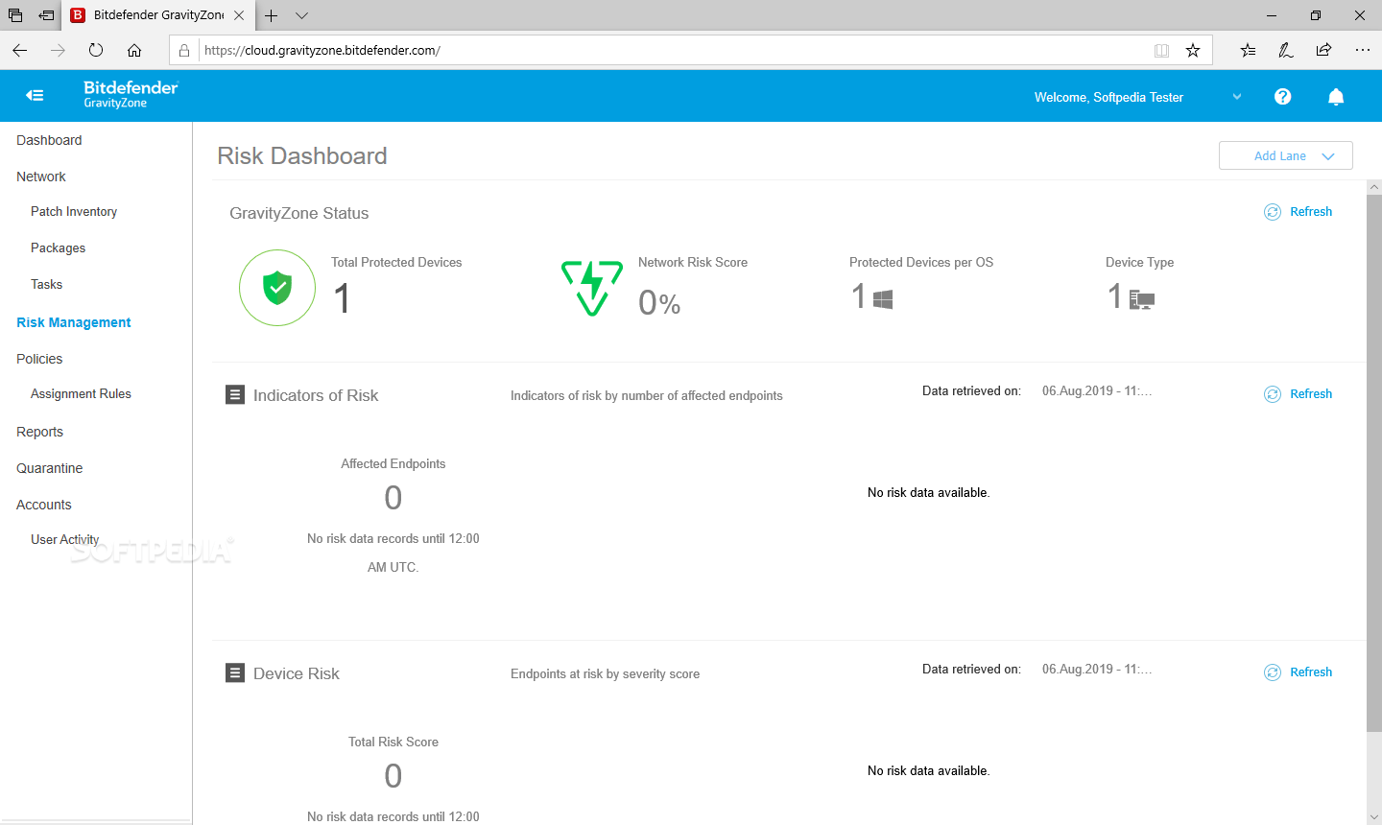Open a new browser tab
Viewport: 1382px width, 825px height.
click(x=272, y=15)
